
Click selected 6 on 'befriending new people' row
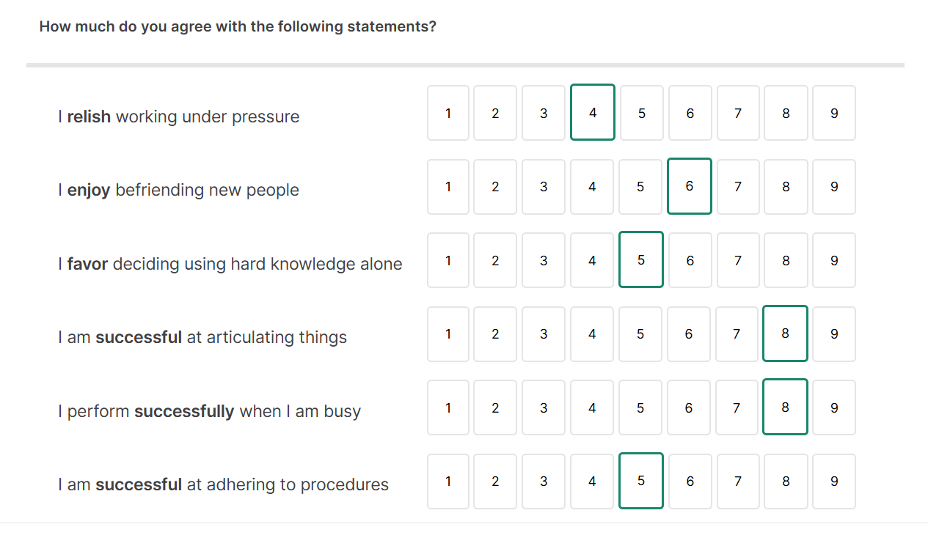click(x=690, y=187)
